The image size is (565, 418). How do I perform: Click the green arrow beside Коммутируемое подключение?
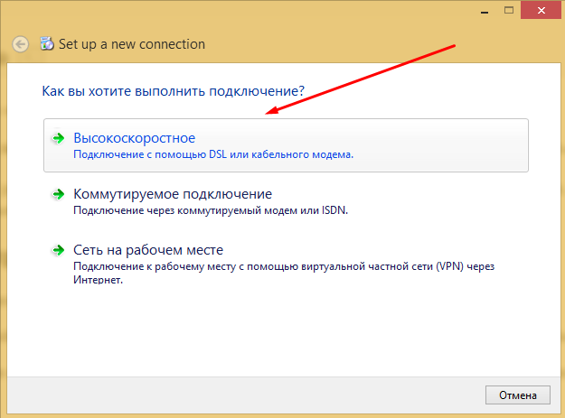pos(58,194)
